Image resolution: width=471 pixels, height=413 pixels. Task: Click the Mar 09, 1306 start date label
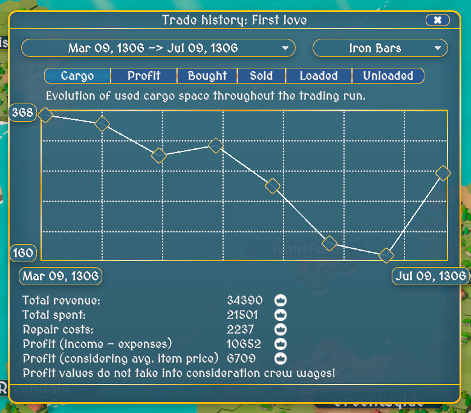pyautogui.click(x=60, y=277)
